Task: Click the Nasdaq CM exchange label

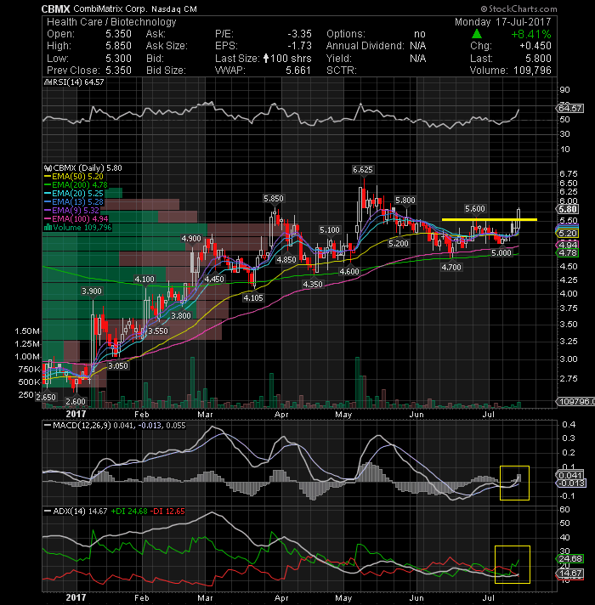Action: 174,8
